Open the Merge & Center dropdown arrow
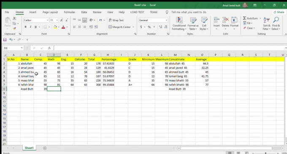Screen dimensions: 287x154 133,27
